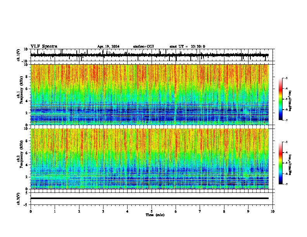Click the 'station=OUI' label
Image resolution: width=307 pixels, height=237 pixels.
pos(143,46)
